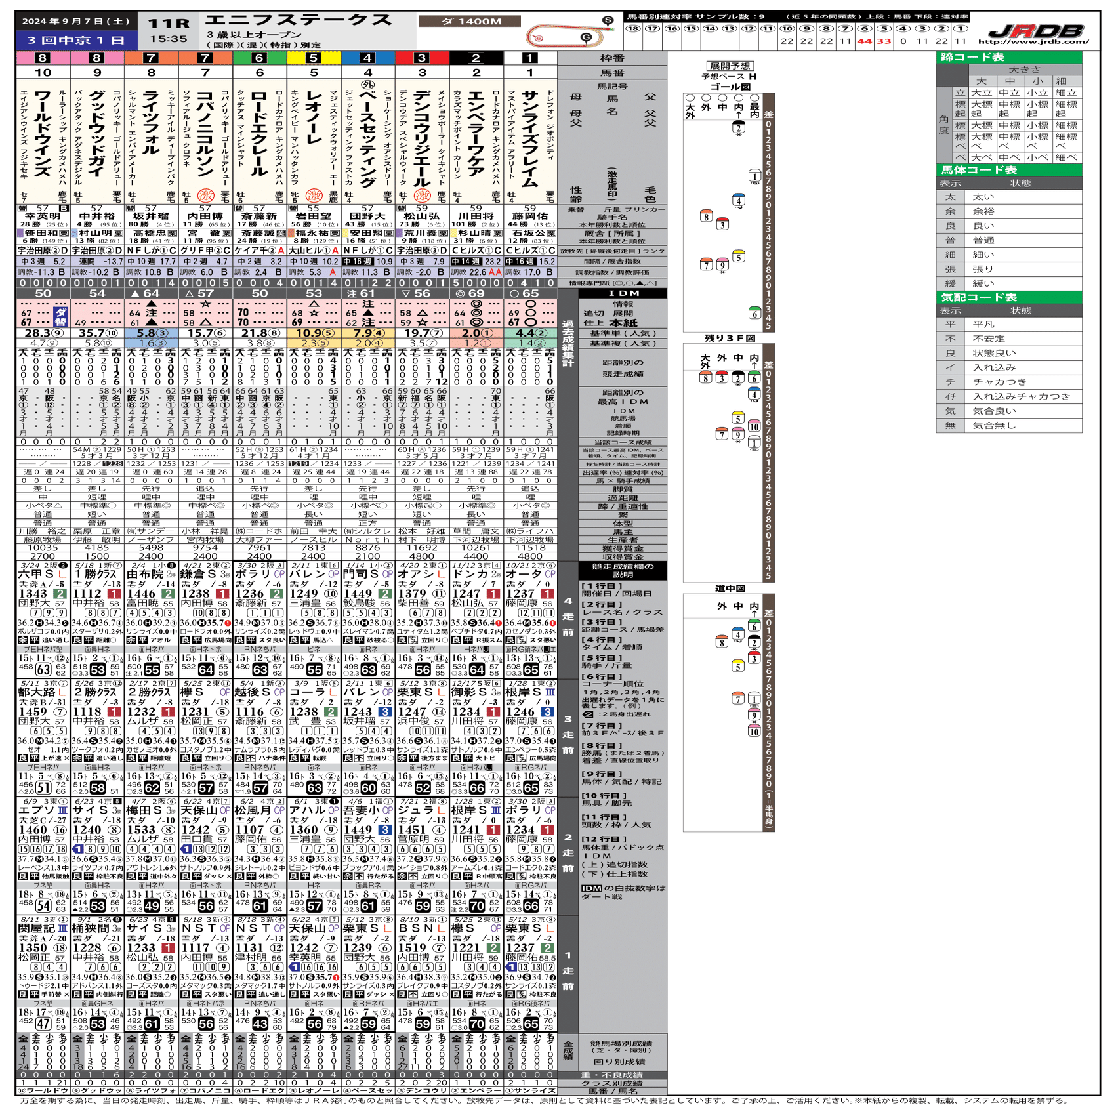The height and width of the screenshot is (1116, 1116).
Task: Click the black frame 2 box
Action: coord(476,58)
